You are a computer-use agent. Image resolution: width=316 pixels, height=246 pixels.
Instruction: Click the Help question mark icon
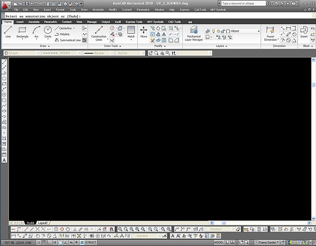(294, 3)
